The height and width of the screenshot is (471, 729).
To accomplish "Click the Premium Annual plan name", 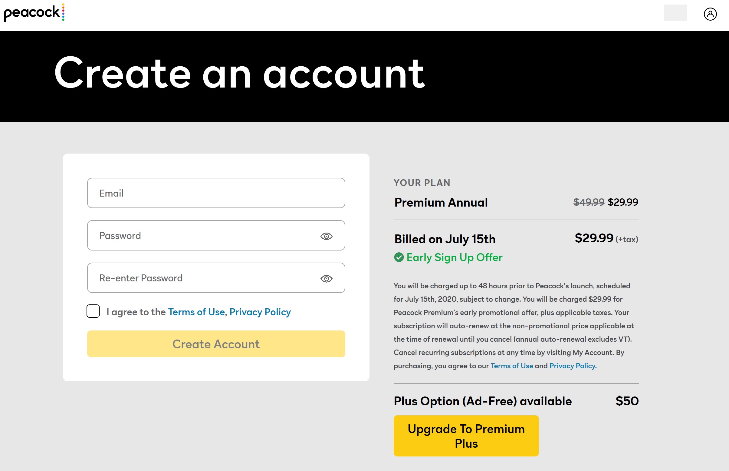I will (441, 202).
